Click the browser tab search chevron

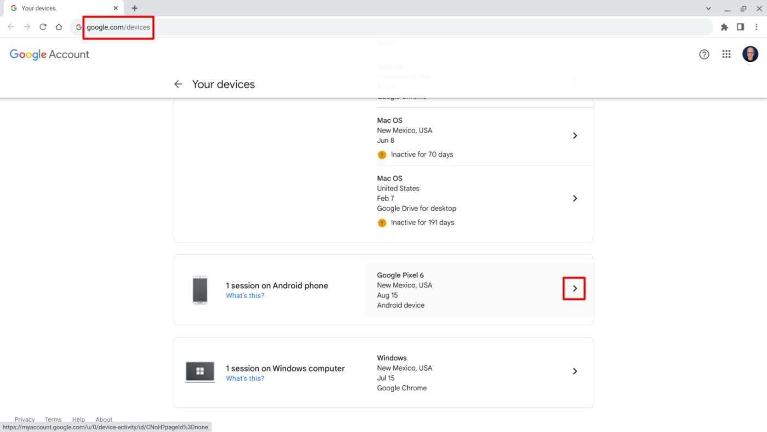click(708, 8)
